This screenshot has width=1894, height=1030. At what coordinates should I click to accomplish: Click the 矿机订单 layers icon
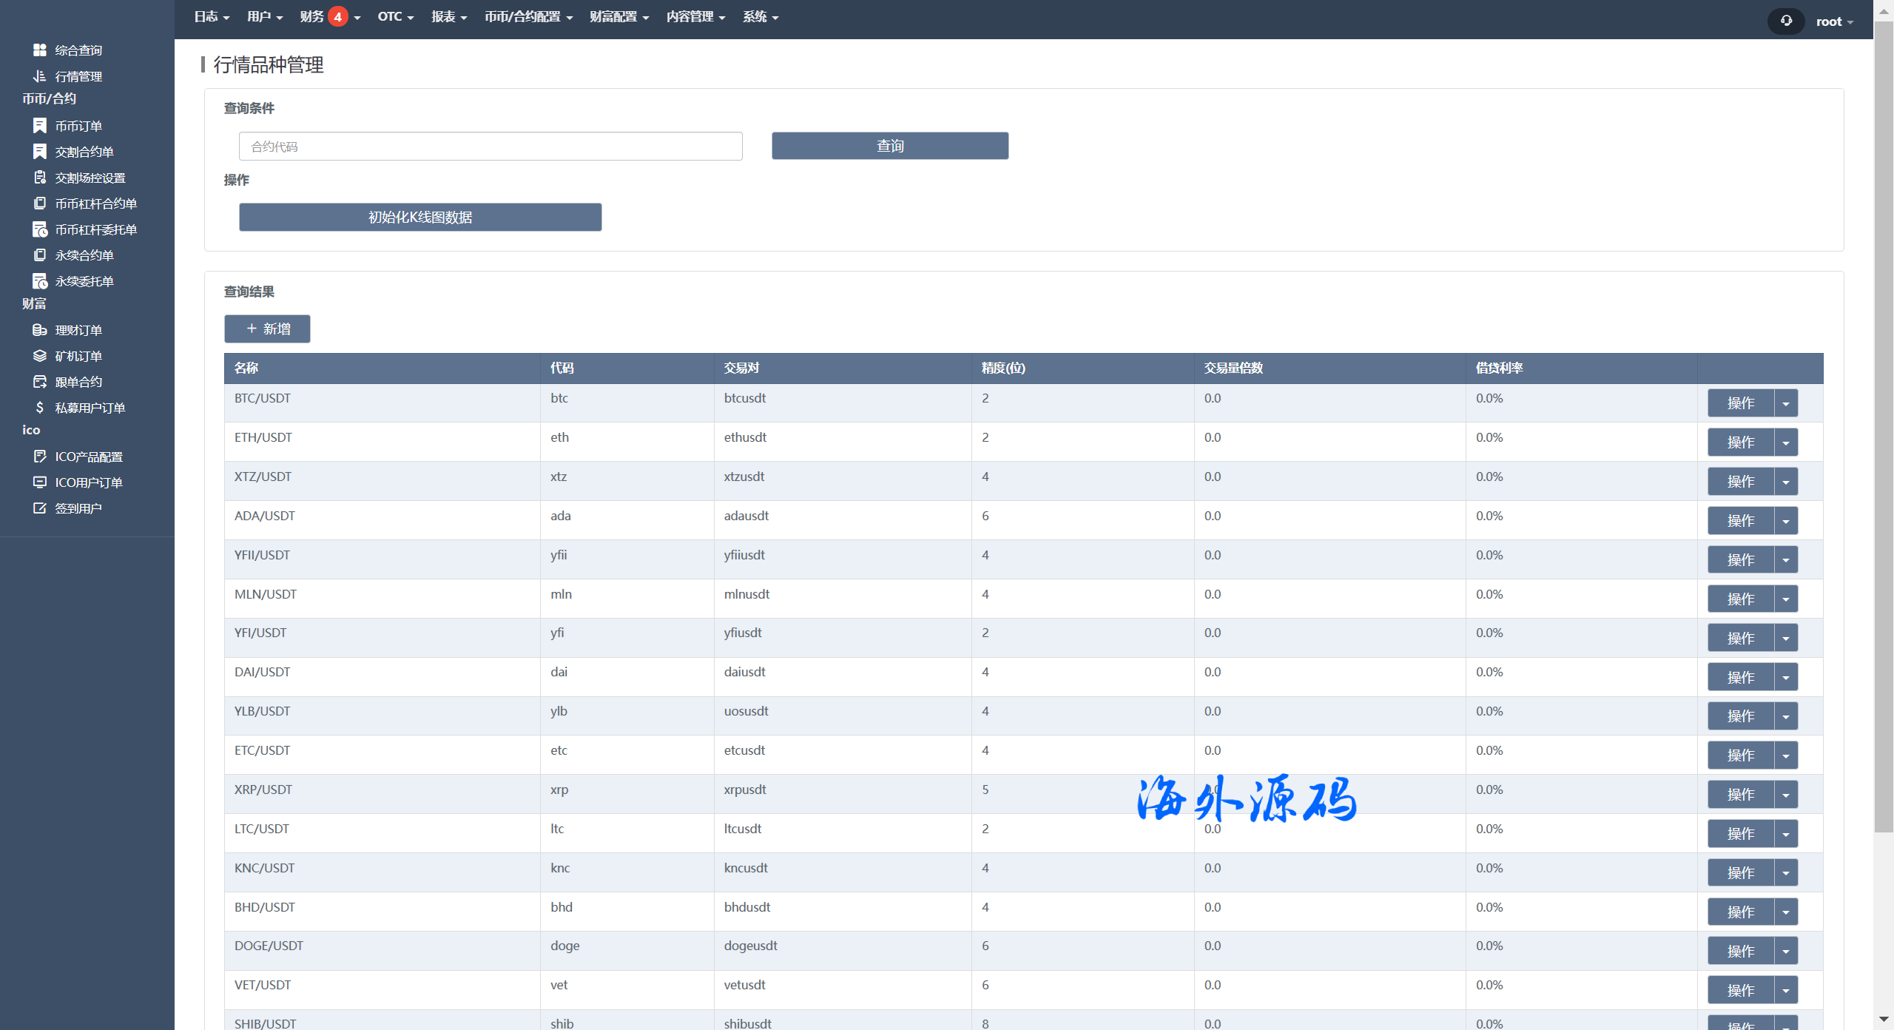[x=40, y=356]
